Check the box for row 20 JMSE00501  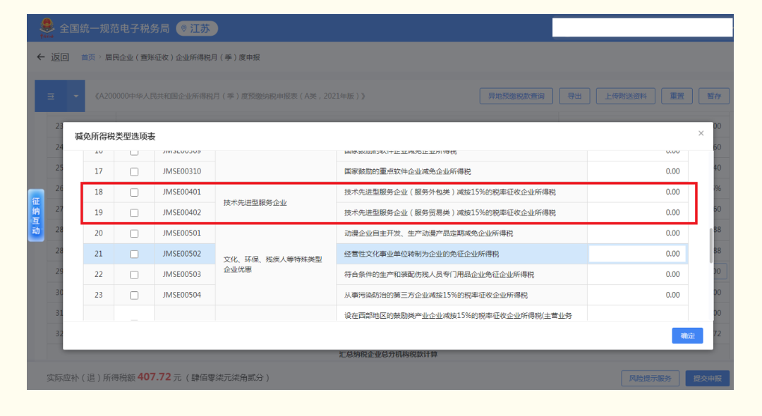[x=134, y=233]
